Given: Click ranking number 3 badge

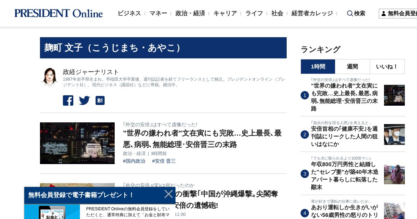Looking at the screenshot, I should point(305,174).
